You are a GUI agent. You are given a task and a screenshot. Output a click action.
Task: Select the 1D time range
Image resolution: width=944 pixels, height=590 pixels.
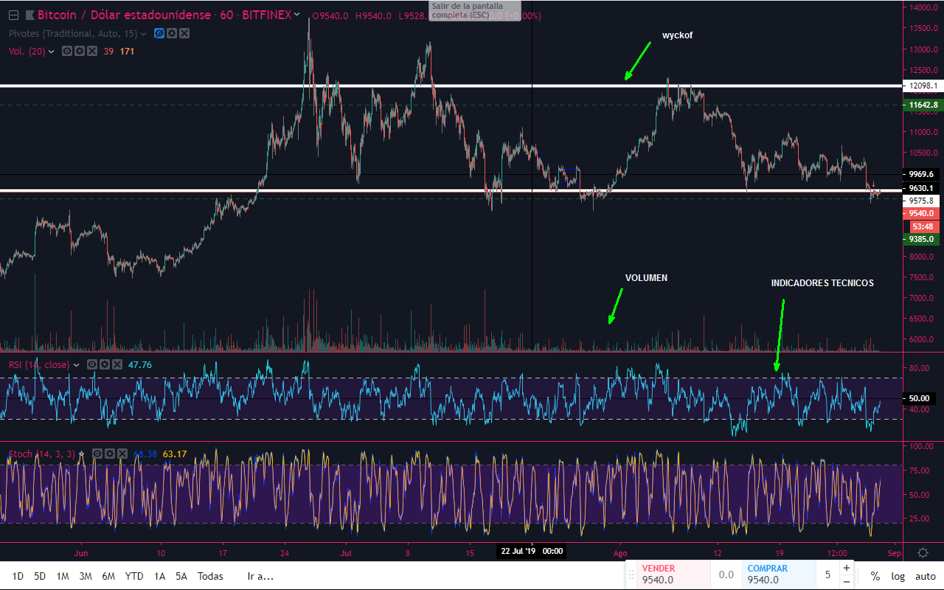[x=18, y=576]
